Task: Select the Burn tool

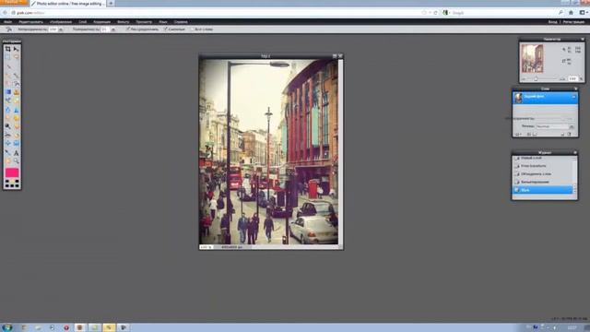Action: click(17, 126)
